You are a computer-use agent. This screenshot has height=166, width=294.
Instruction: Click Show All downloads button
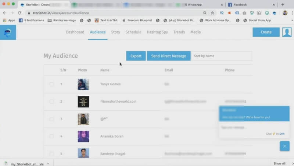click(279, 163)
